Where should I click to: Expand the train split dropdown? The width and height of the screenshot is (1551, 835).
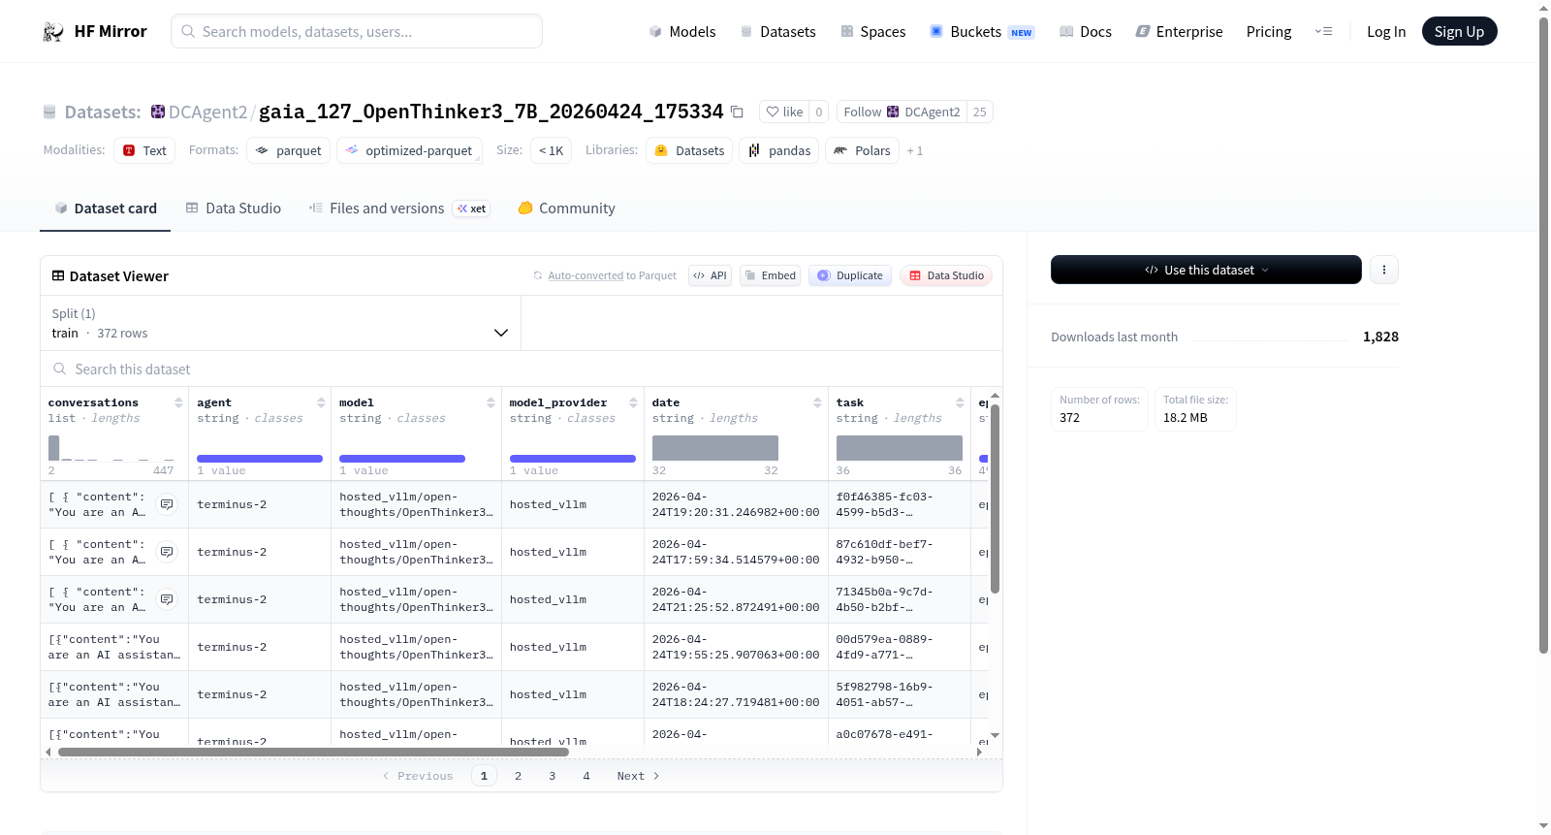pyautogui.click(x=280, y=323)
